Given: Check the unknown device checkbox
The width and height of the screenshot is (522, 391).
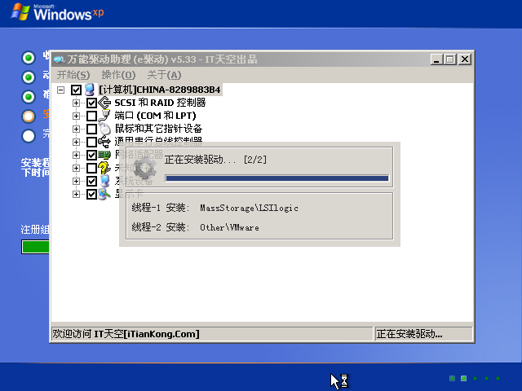Looking at the screenshot, I should pyautogui.click(x=91, y=168).
